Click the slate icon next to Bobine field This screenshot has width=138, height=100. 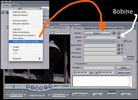coord(119,37)
